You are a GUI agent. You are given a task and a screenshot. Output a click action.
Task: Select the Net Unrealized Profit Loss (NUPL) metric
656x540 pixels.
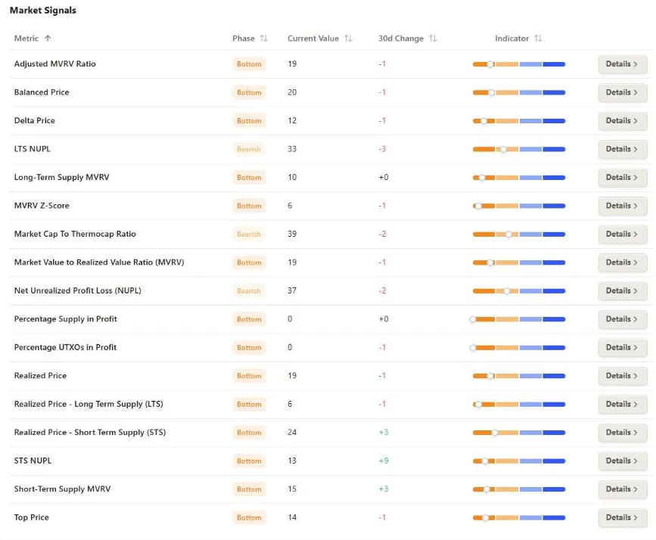[x=78, y=290]
